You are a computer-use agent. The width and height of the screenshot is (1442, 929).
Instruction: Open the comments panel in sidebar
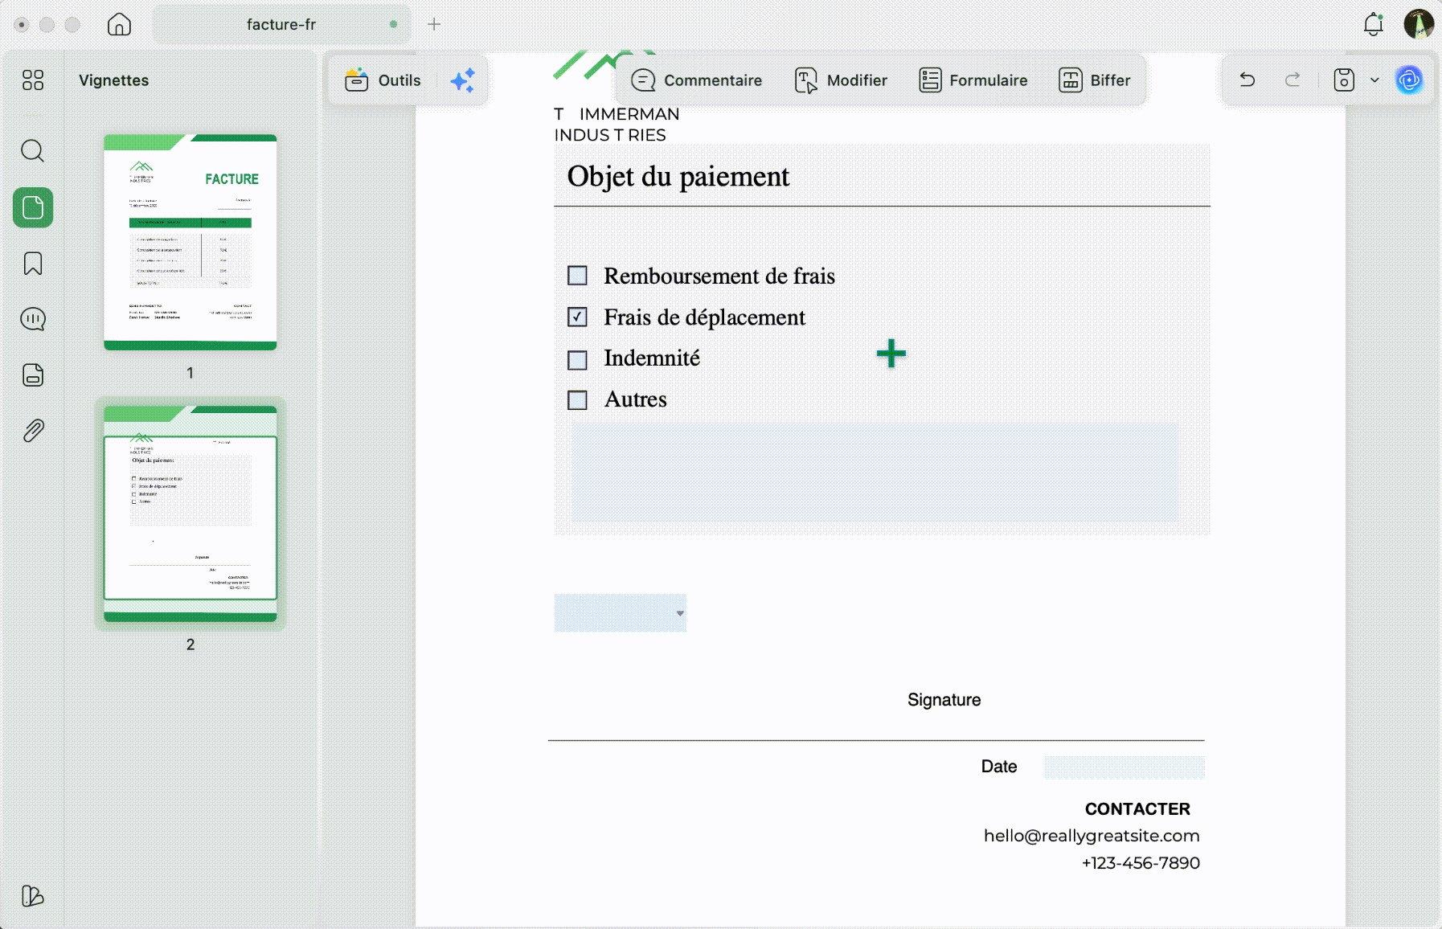33,319
